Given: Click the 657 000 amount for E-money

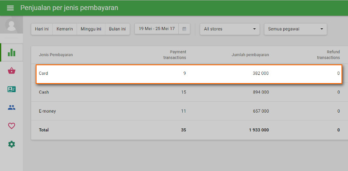Looking at the screenshot, I should 261,111.
